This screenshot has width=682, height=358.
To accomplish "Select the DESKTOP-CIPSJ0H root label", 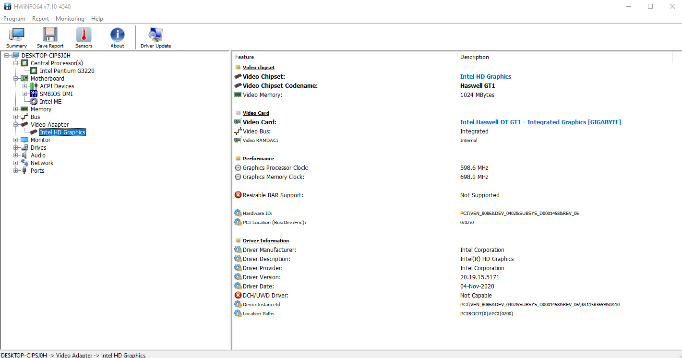I will pos(46,55).
